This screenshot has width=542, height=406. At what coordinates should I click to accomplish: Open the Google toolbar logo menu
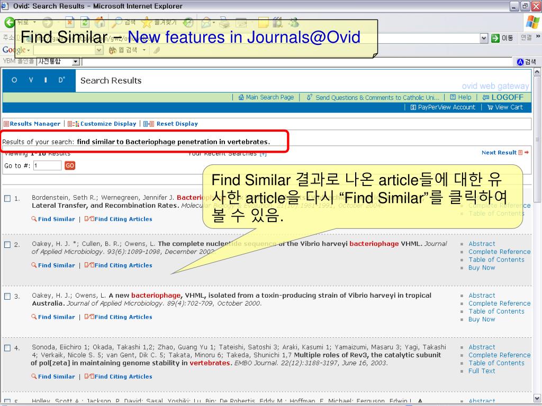(x=16, y=50)
